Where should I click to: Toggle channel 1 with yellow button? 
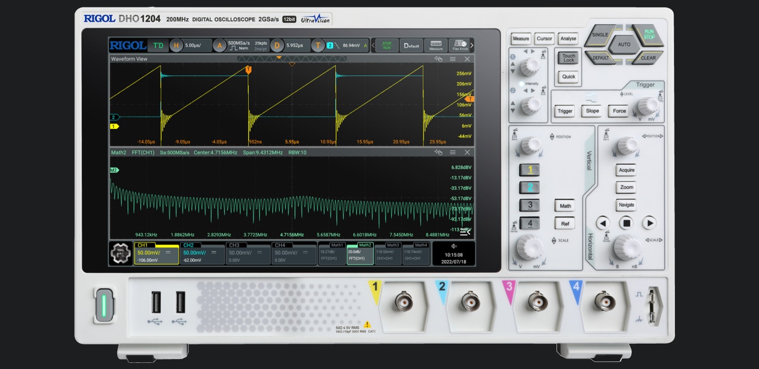click(x=529, y=170)
